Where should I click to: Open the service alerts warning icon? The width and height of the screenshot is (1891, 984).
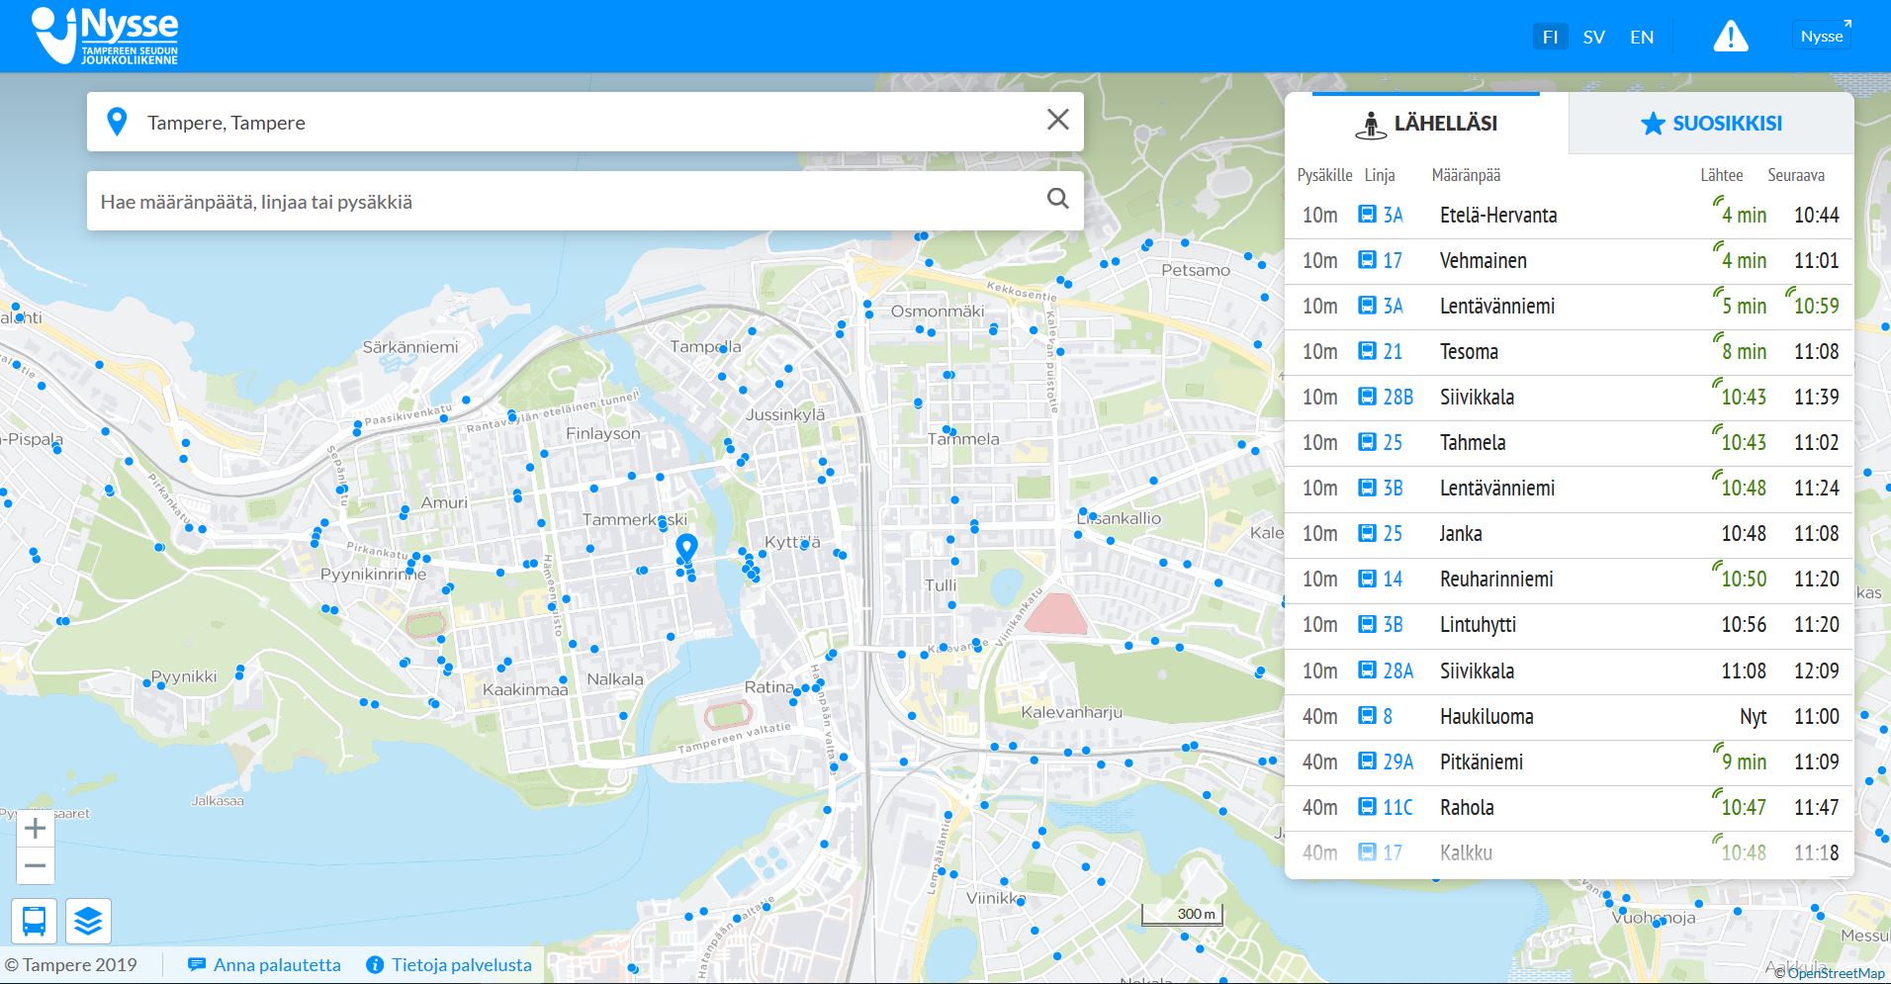[x=1730, y=38]
